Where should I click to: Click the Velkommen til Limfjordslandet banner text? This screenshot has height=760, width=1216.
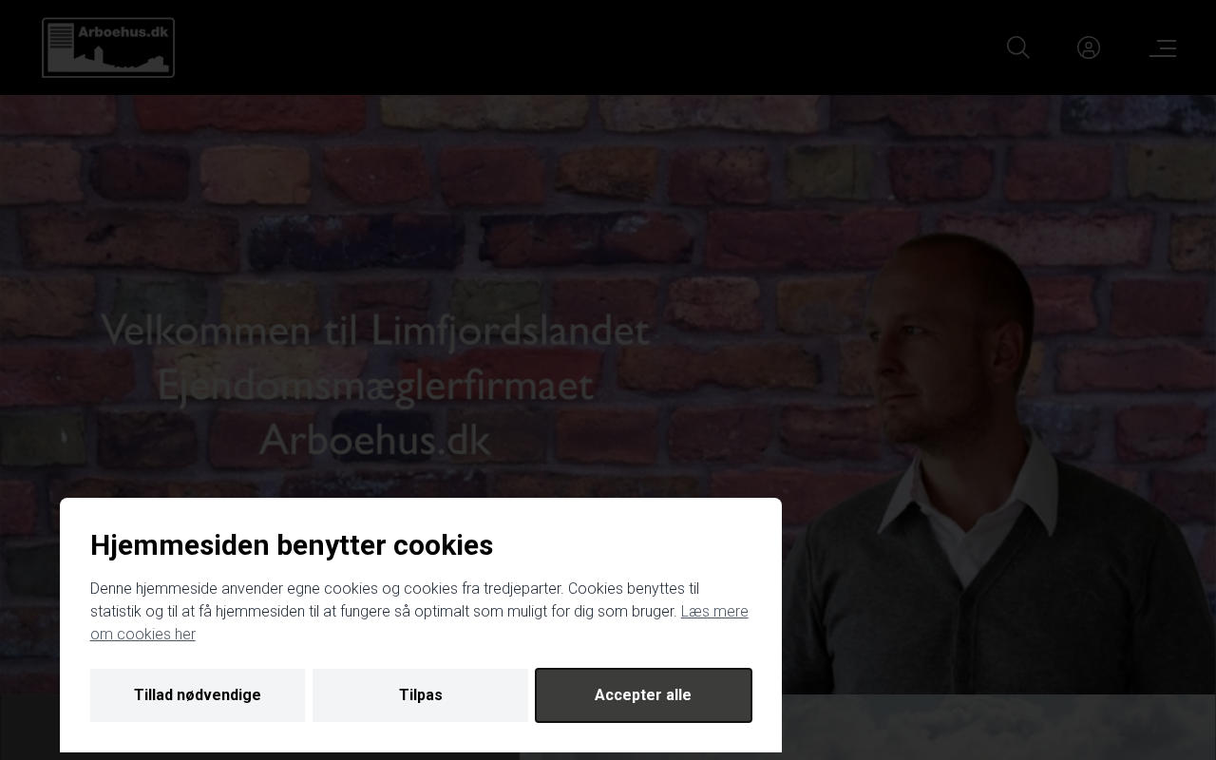(375, 331)
